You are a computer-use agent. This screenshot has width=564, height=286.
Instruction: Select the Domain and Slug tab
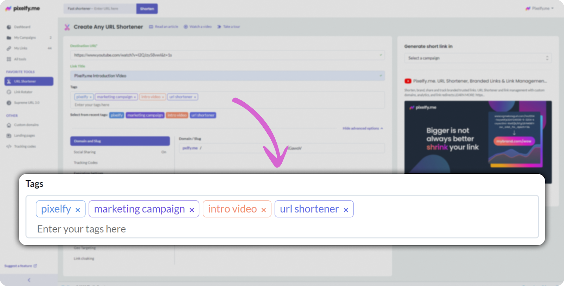pos(120,141)
